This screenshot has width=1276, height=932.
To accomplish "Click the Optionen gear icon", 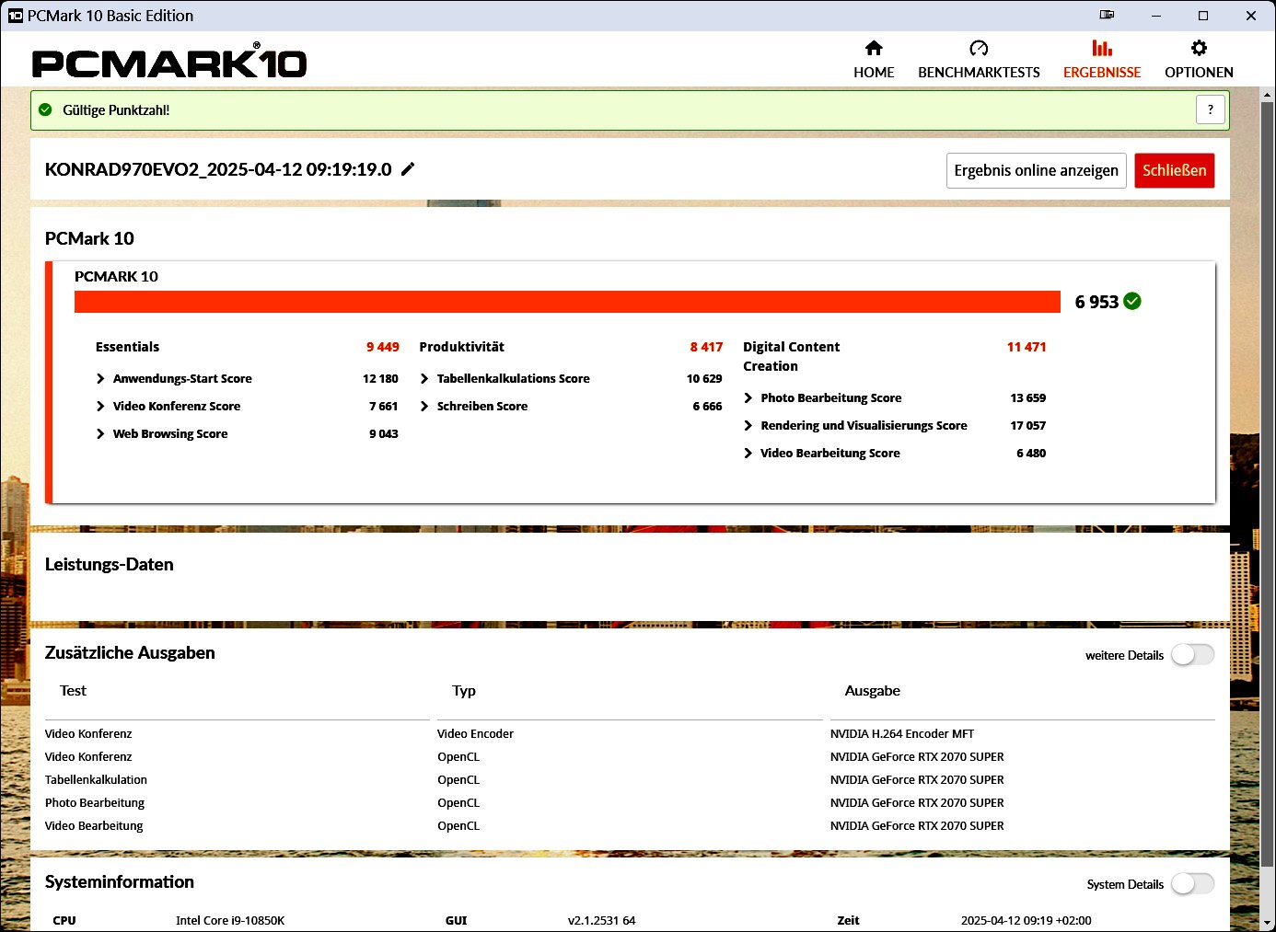I will (x=1199, y=48).
